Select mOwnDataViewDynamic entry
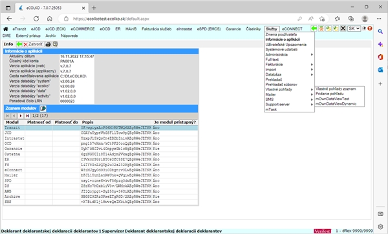The image size is (388, 234). (x=336, y=103)
